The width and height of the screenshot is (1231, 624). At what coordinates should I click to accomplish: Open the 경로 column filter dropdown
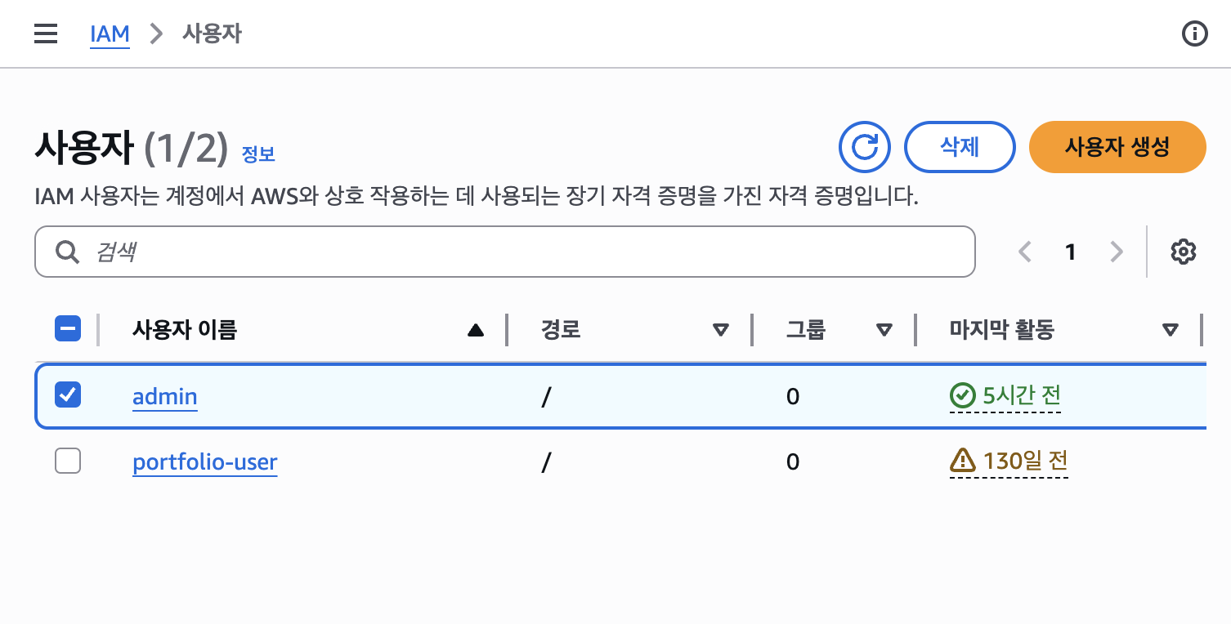pos(721,329)
